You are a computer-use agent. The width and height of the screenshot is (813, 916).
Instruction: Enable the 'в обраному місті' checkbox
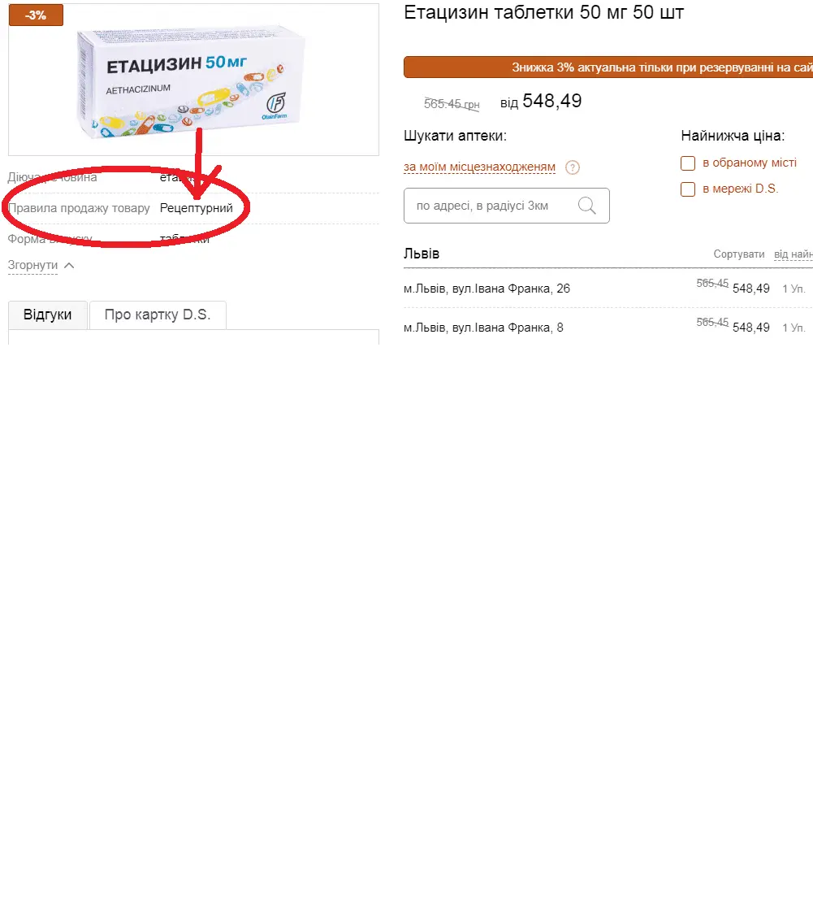point(688,163)
